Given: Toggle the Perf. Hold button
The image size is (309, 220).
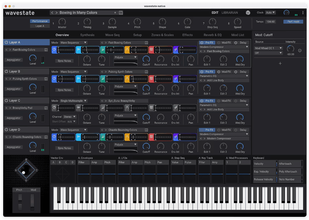Looking at the screenshot, I should 293,22.
